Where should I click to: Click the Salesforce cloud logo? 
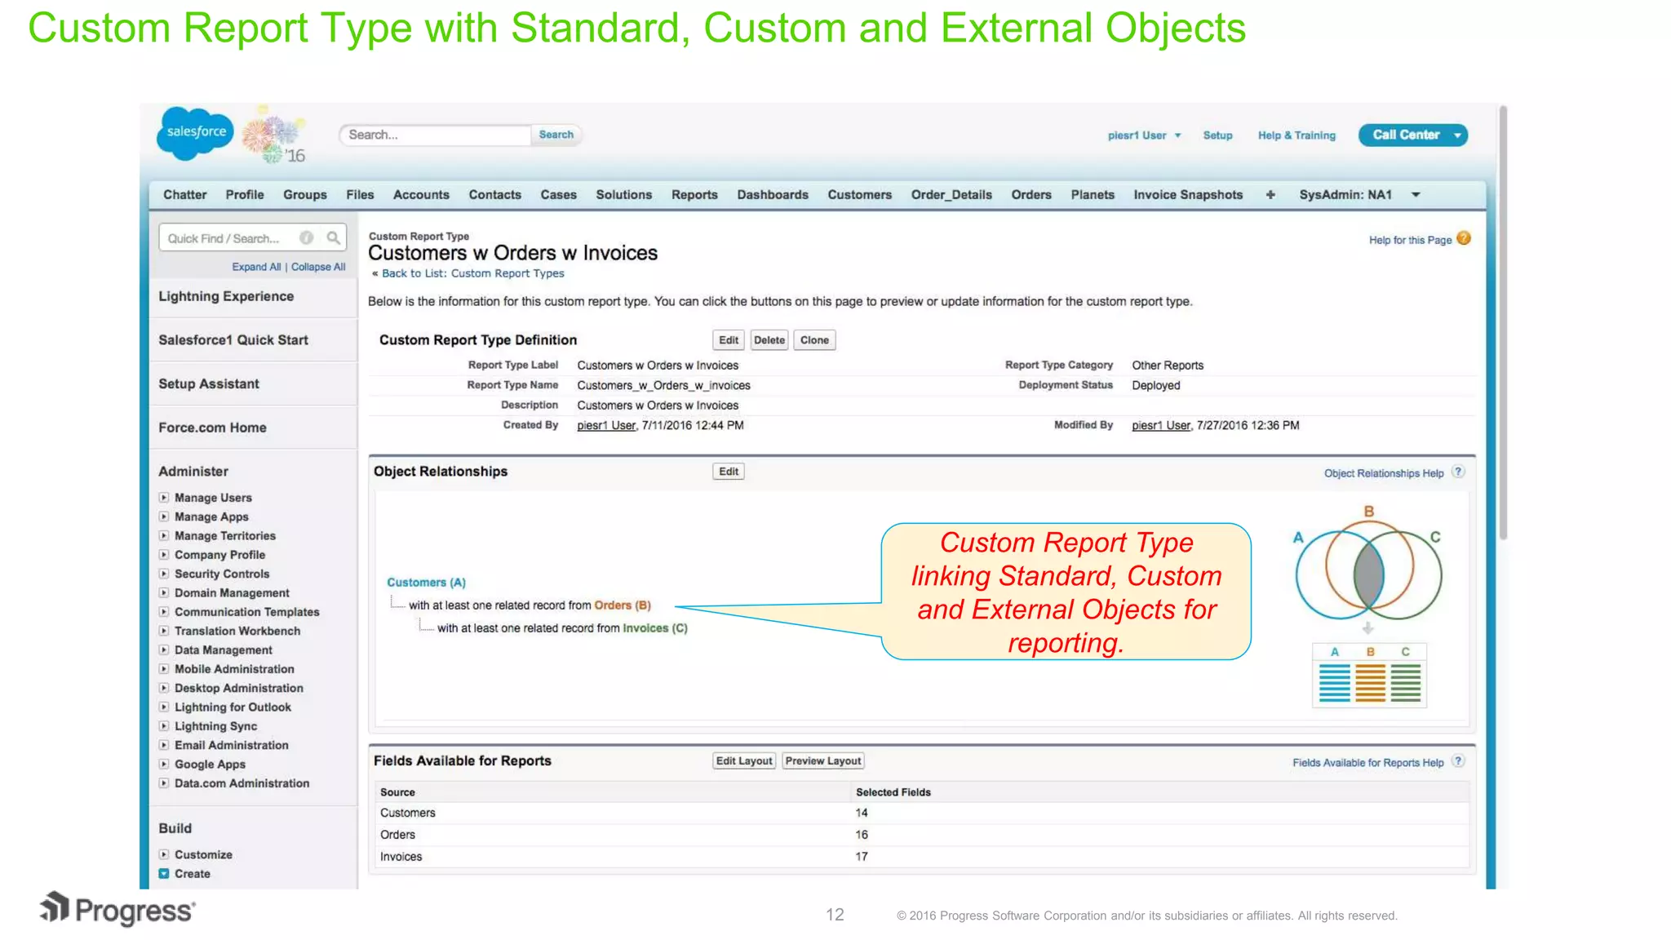[195, 132]
